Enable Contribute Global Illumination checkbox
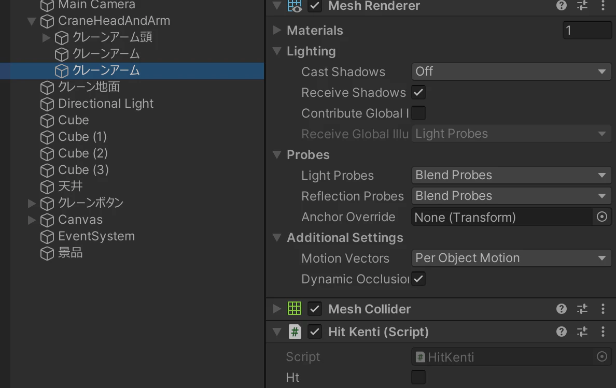 coord(418,113)
